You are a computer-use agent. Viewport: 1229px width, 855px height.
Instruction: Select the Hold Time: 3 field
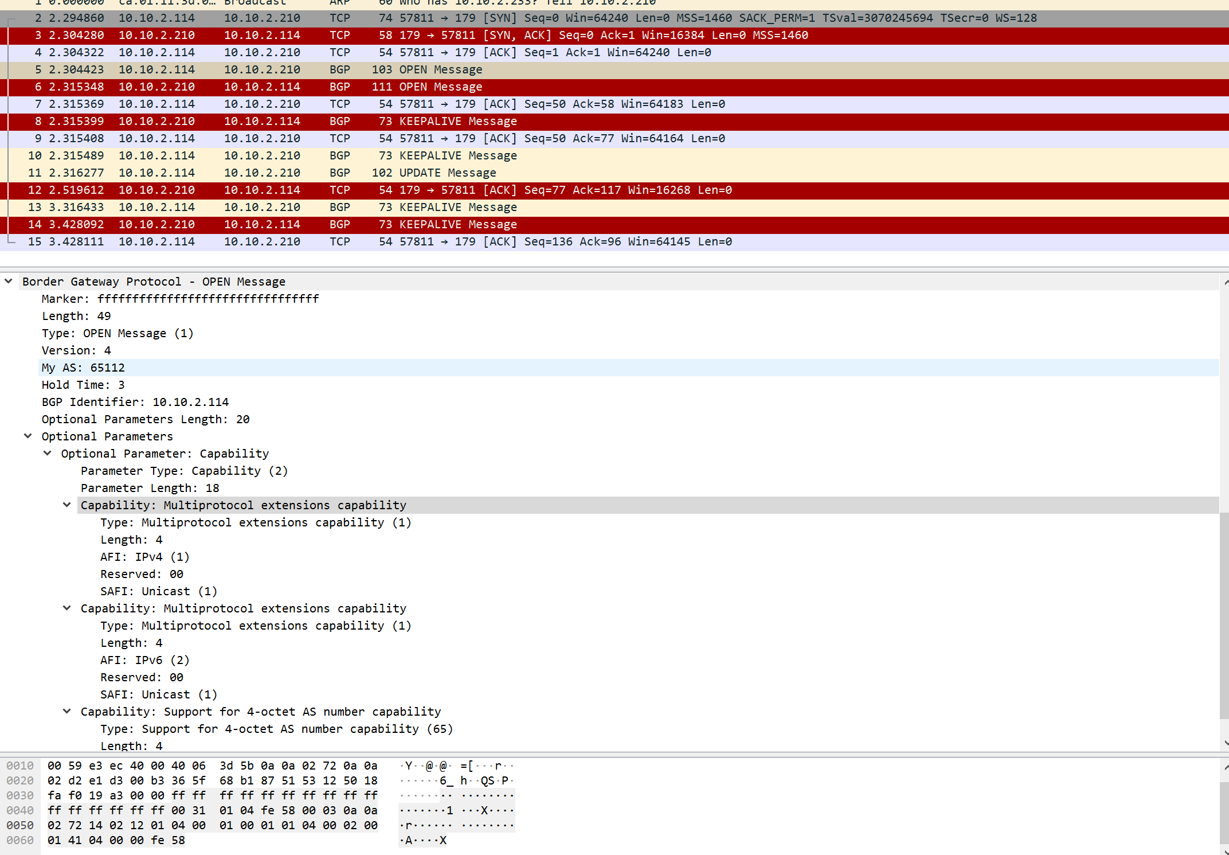[x=83, y=385]
